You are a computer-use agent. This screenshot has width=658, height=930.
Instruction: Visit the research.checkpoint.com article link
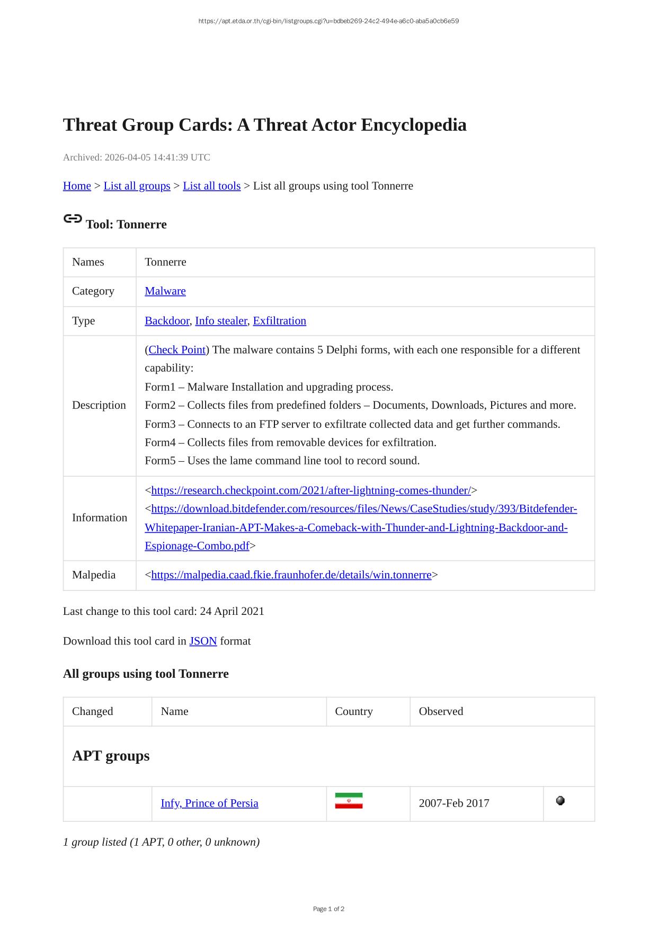[311, 490]
